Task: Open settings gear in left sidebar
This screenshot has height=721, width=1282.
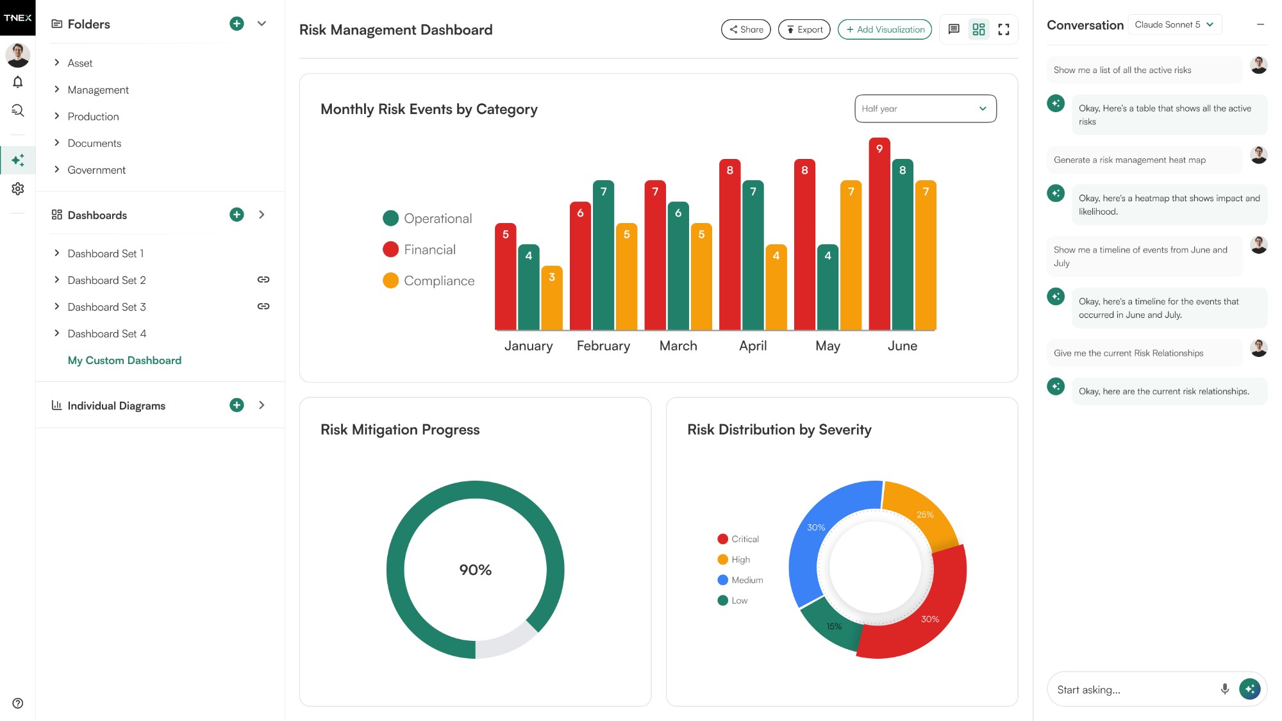Action: click(18, 188)
